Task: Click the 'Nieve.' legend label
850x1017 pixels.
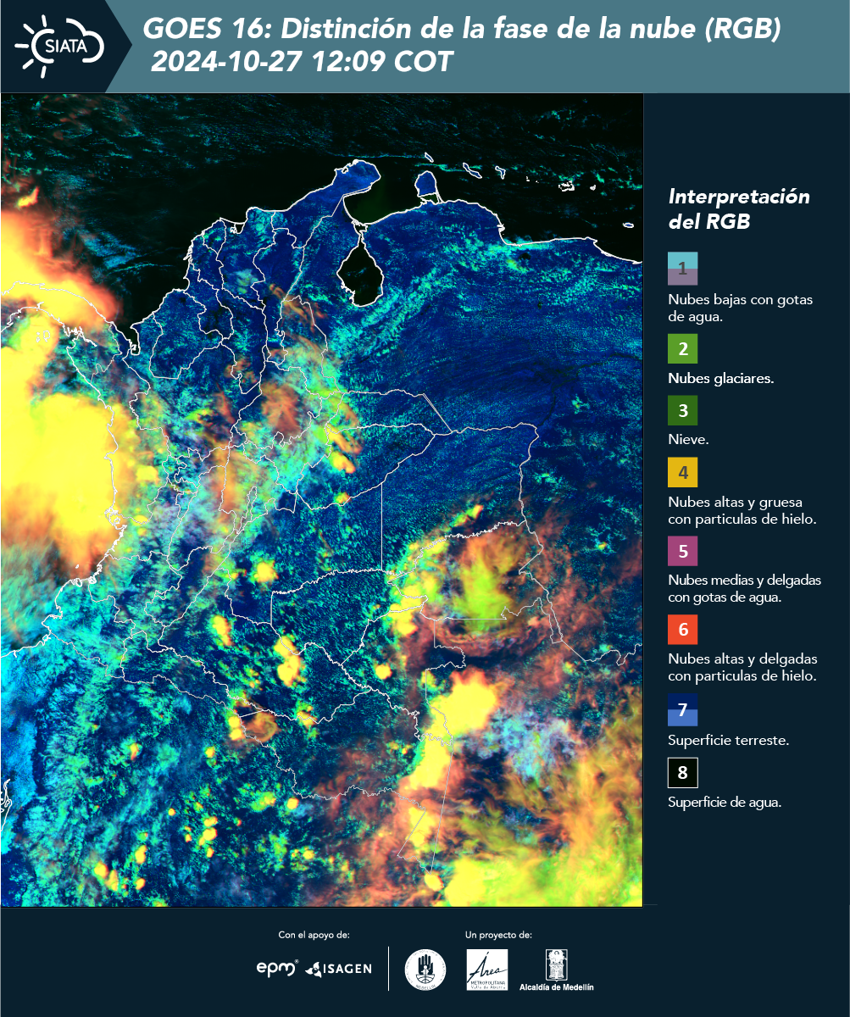Action: 688,440
